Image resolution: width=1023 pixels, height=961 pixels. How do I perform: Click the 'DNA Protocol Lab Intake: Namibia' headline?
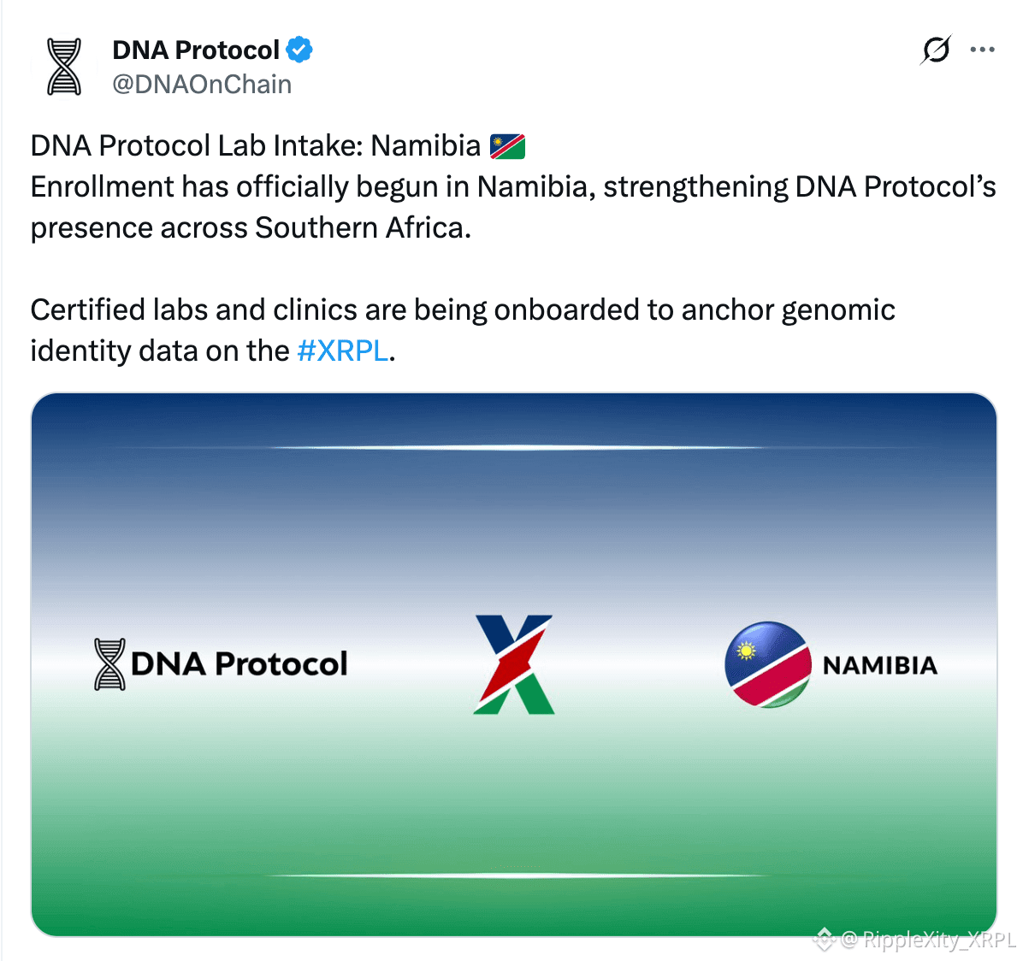pyautogui.click(x=256, y=145)
